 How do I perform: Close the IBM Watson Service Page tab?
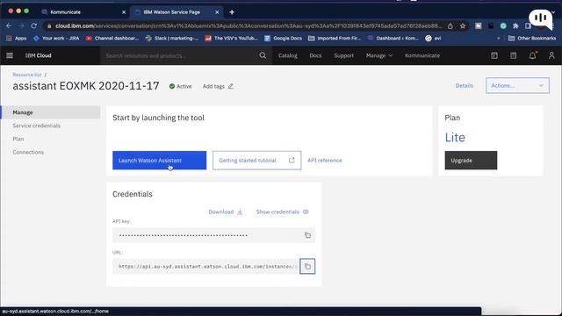[217, 12]
